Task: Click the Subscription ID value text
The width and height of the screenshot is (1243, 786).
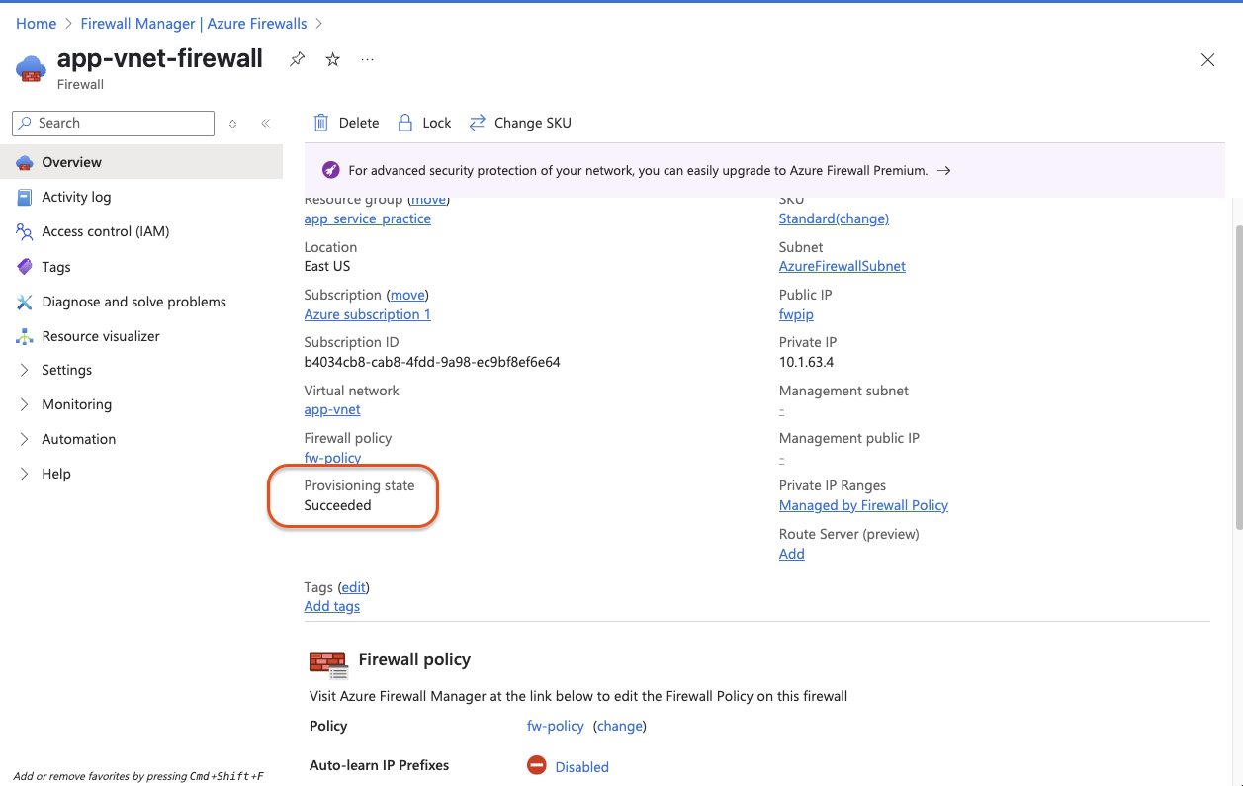Action: click(432, 362)
